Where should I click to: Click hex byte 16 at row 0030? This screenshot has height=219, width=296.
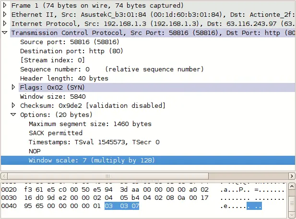click(x=28, y=198)
